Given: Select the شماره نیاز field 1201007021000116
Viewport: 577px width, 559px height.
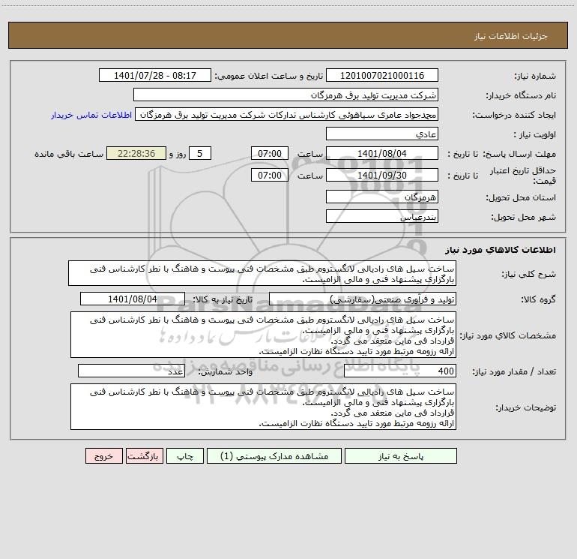Looking at the screenshot, I should 382,75.
